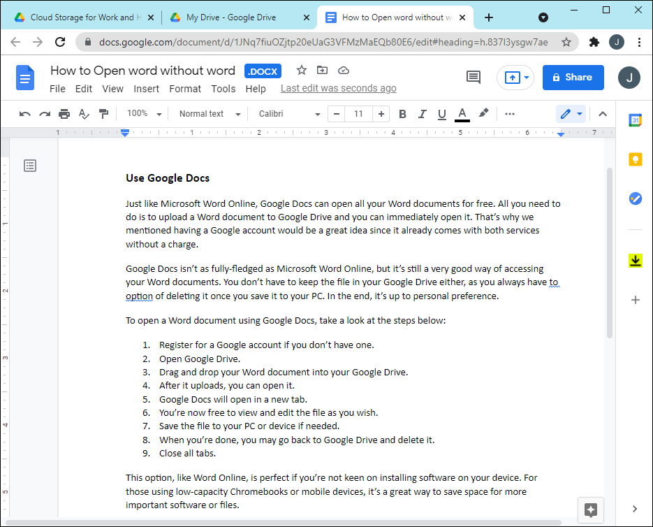Open Google Keep in side panel

pyautogui.click(x=635, y=159)
